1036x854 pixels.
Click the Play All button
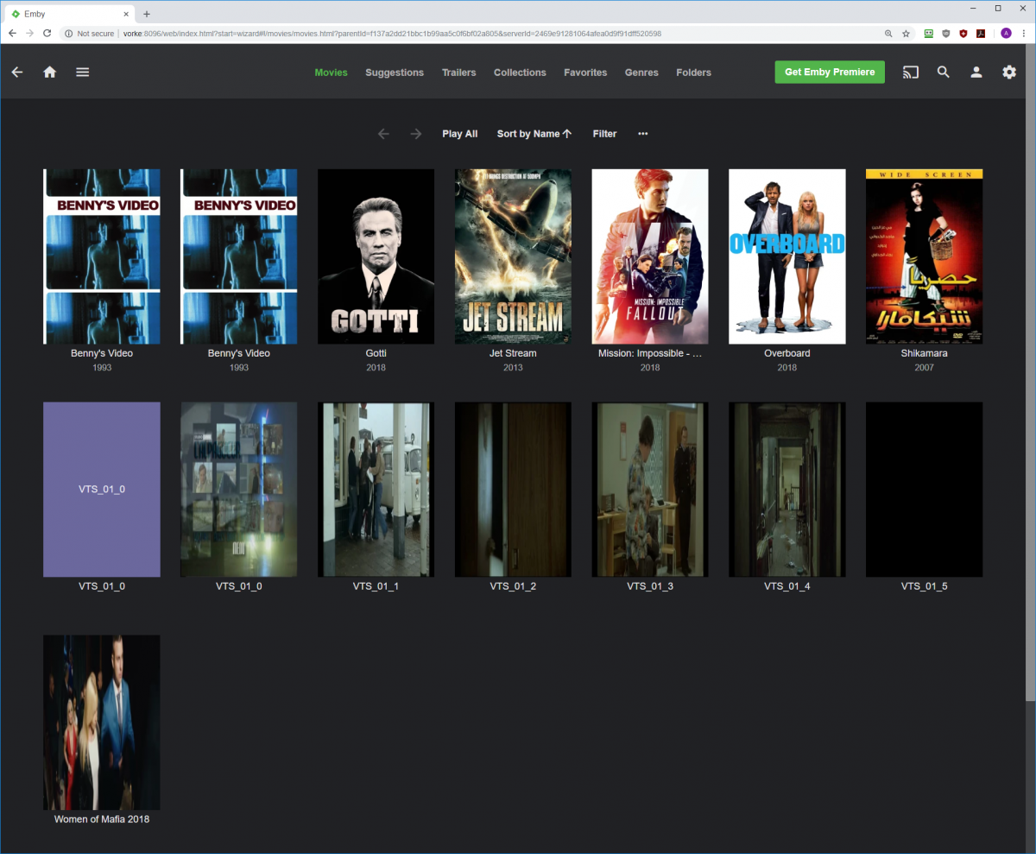(x=459, y=134)
